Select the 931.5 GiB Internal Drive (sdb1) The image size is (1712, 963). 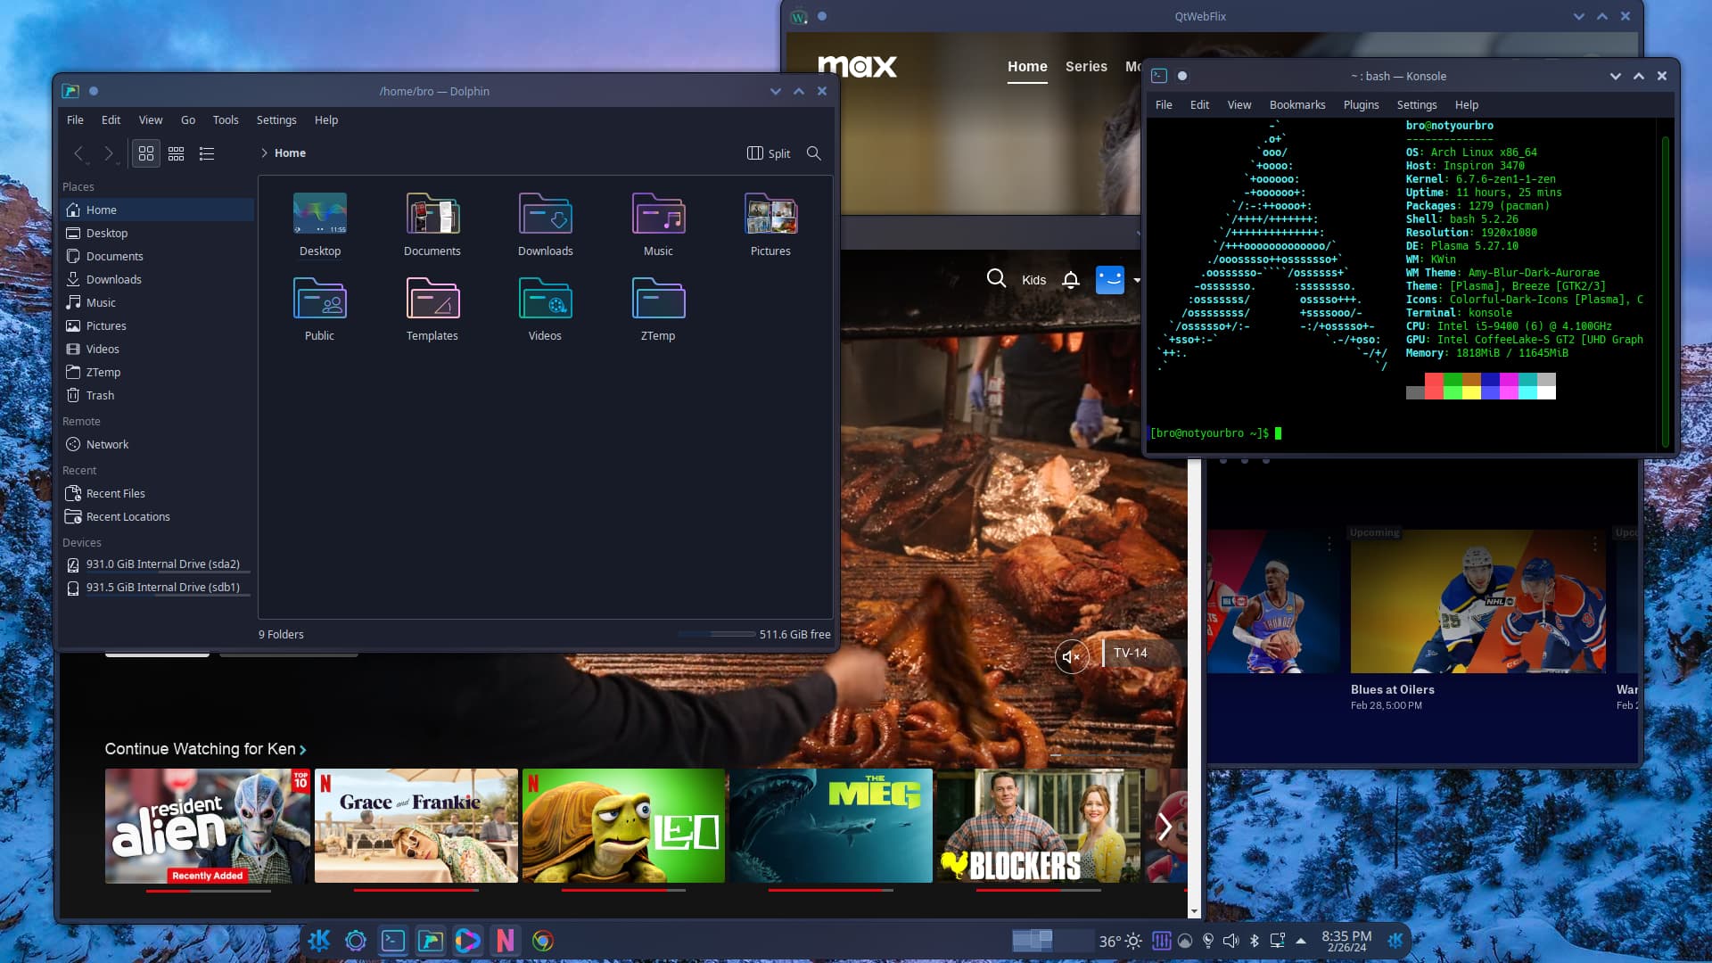point(158,587)
